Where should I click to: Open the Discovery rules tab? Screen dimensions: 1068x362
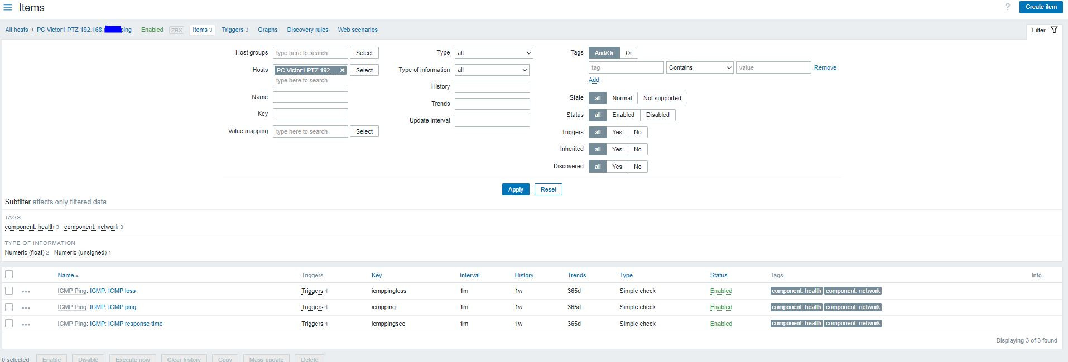pyautogui.click(x=307, y=30)
